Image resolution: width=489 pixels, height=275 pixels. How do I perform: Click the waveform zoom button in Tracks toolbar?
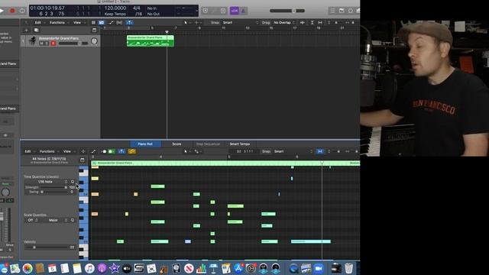pos(303,22)
